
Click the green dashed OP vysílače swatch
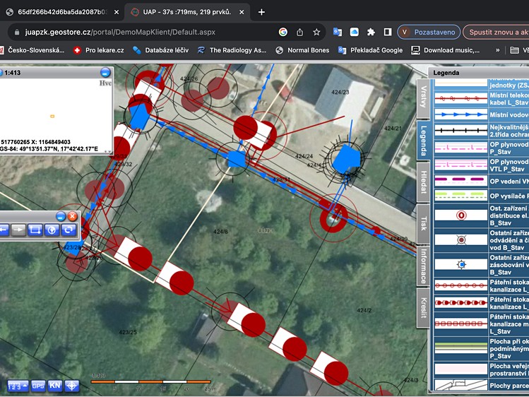click(461, 196)
